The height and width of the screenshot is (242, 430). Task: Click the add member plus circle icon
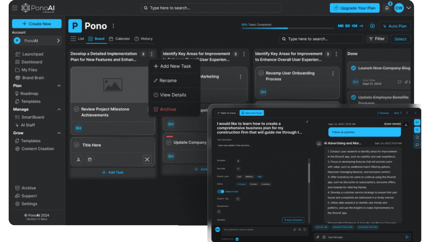coord(372,26)
